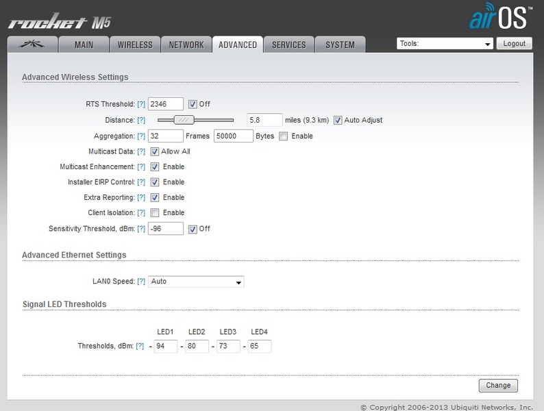
Task: Click the Rocket M5 logo
Action: click(60, 21)
